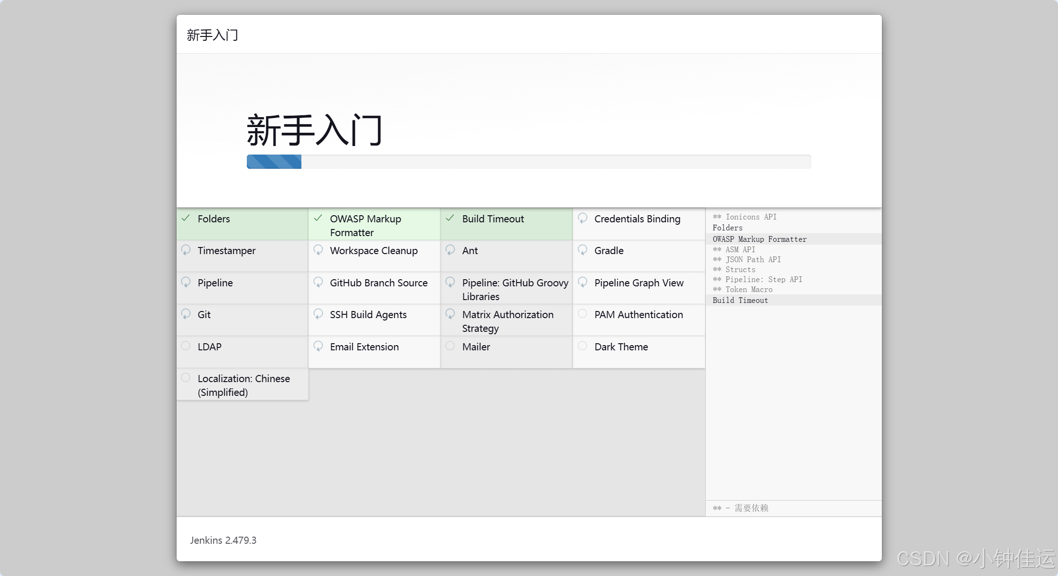Click the pending circle beside Localization: Chinese (Simplified)
The width and height of the screenshot is (1058, 576).
tap(186, 377)
